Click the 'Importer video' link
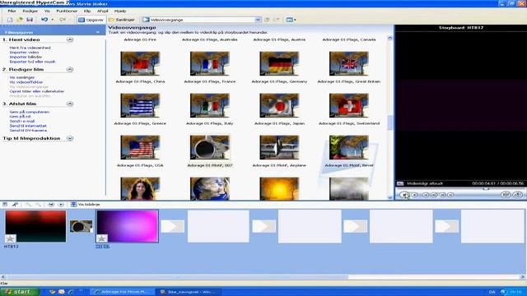527x296 pixels. pos(24,53)
